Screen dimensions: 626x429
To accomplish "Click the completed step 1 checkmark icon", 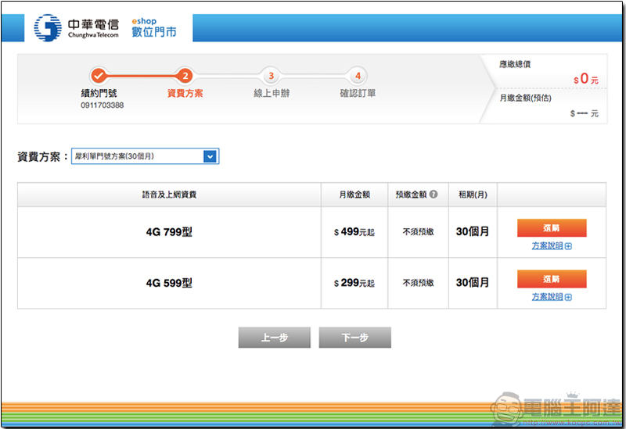I will [99, 76].
